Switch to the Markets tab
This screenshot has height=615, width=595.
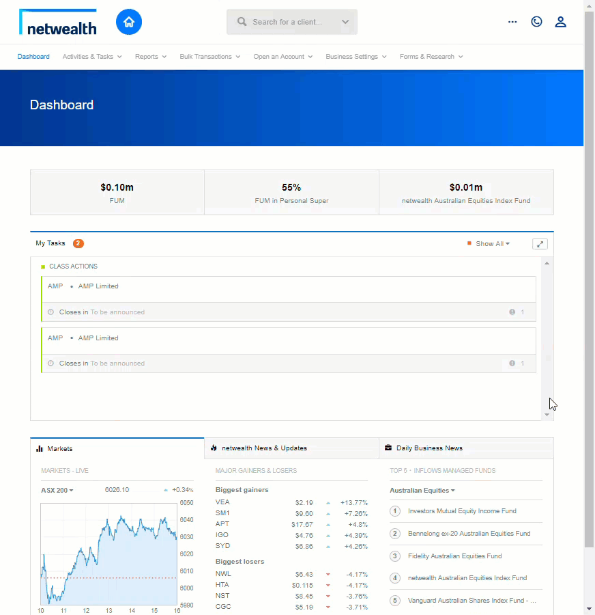point(117,448)
